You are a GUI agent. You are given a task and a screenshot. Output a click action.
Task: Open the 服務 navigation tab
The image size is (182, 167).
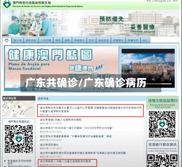pos(67,40)
